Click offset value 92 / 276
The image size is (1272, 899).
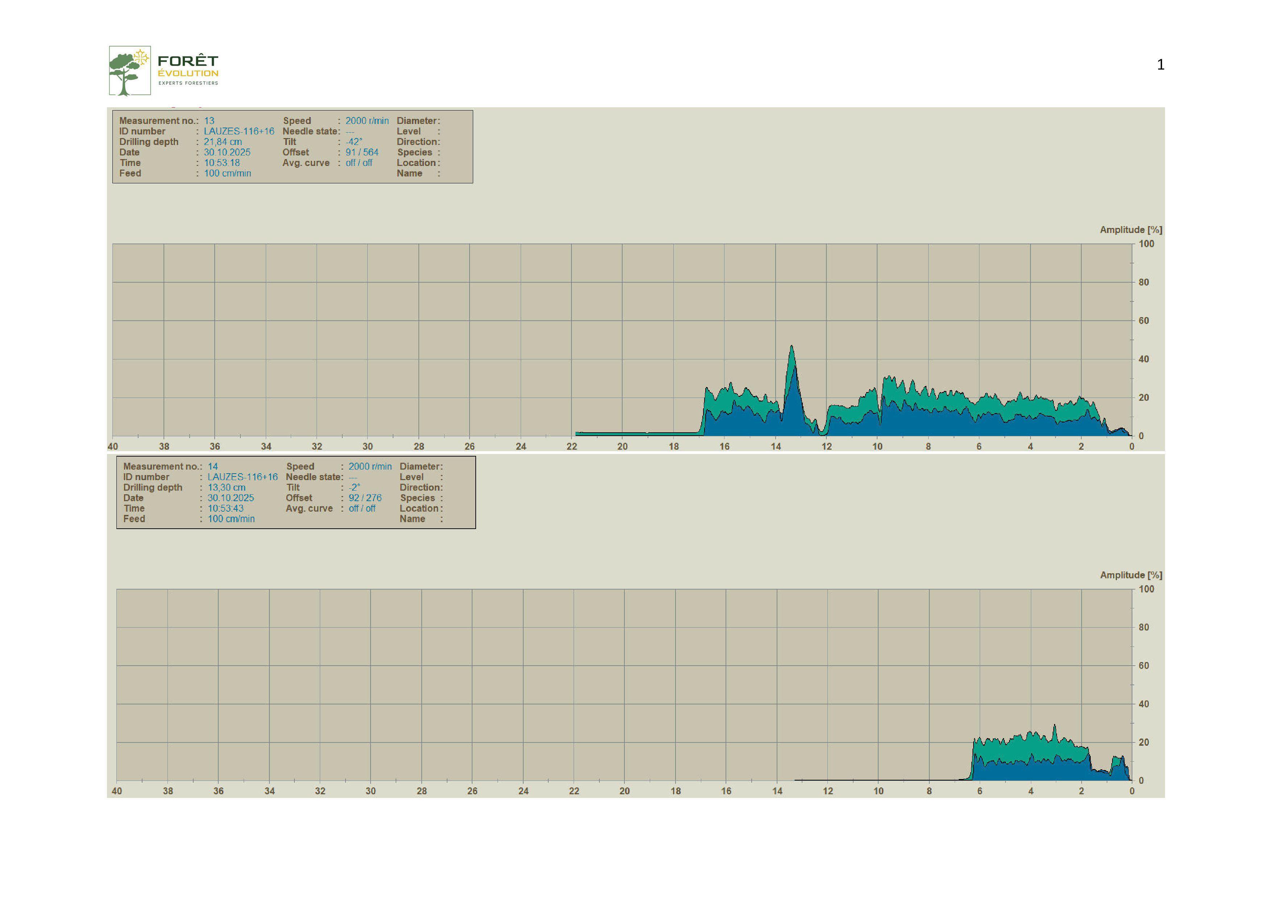coord(364,498)
